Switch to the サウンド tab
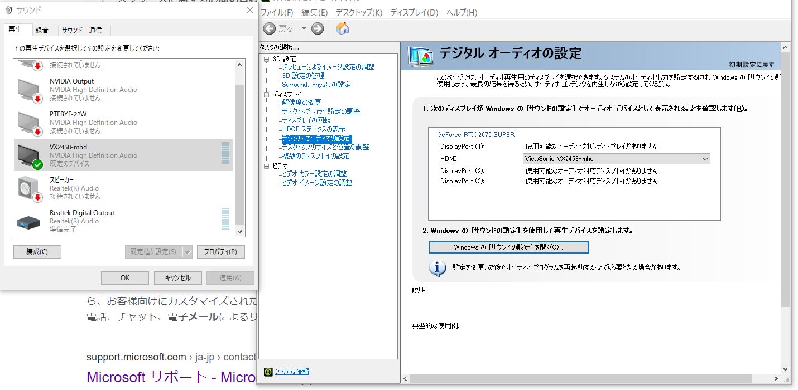798x390 pixels. tap(72, 30)
